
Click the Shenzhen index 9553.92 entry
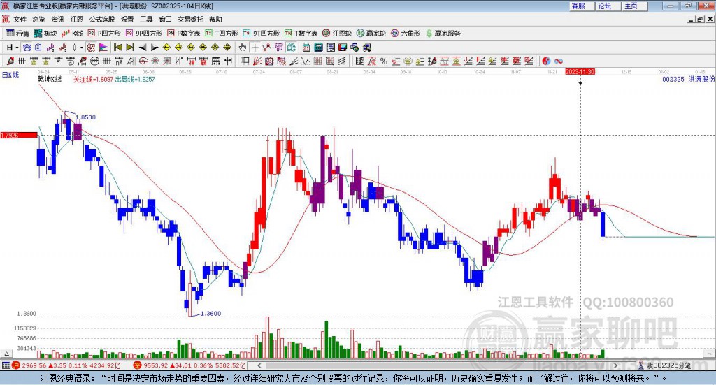tap(189, 365)
